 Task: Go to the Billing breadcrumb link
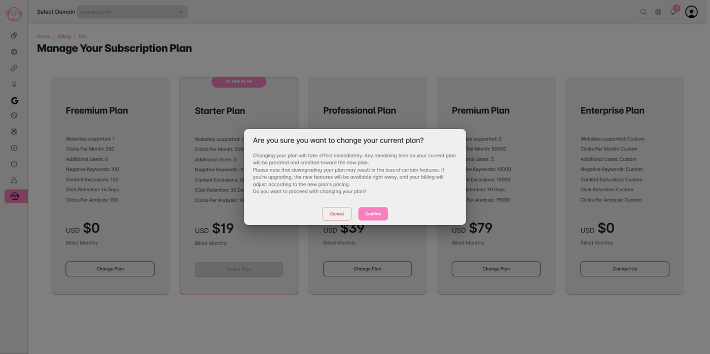(x=64, y=37)
